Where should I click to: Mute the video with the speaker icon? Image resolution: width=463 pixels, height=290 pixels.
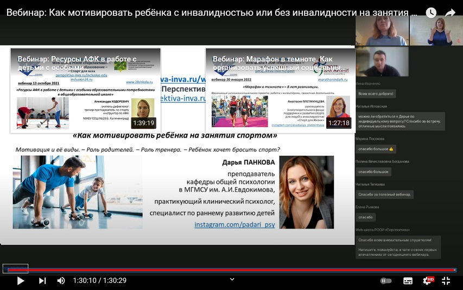click(x=61, y=281)
